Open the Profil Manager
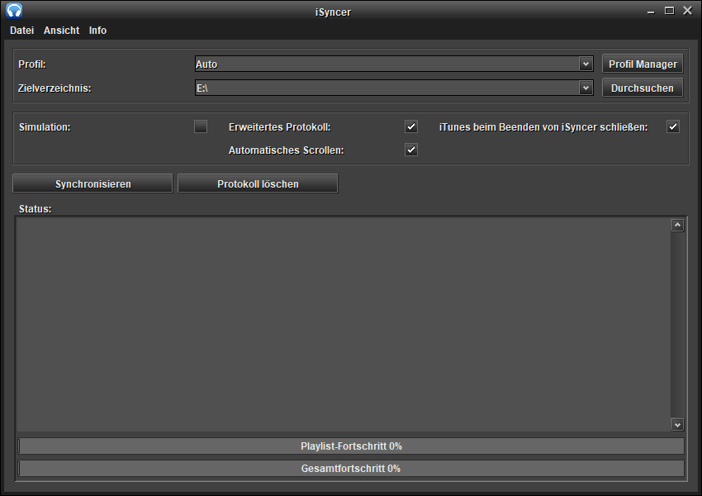 tap(643, 64)
